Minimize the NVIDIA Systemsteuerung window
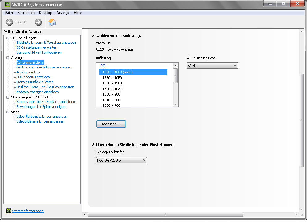 pyautogui.click(x=270, y=4)
